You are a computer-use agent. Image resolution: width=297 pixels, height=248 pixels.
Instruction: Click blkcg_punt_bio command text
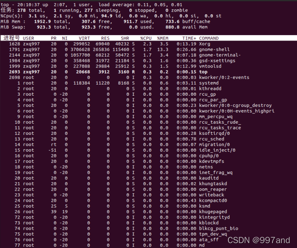point(219,228)
